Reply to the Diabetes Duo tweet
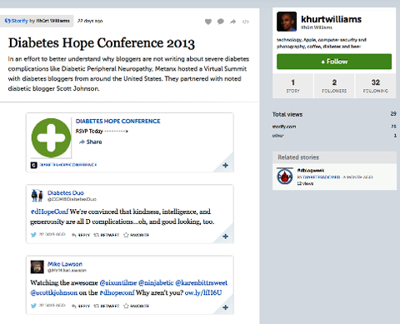This screenshot has height=324, width=400. pyautogui.click(x=81, y=235)
